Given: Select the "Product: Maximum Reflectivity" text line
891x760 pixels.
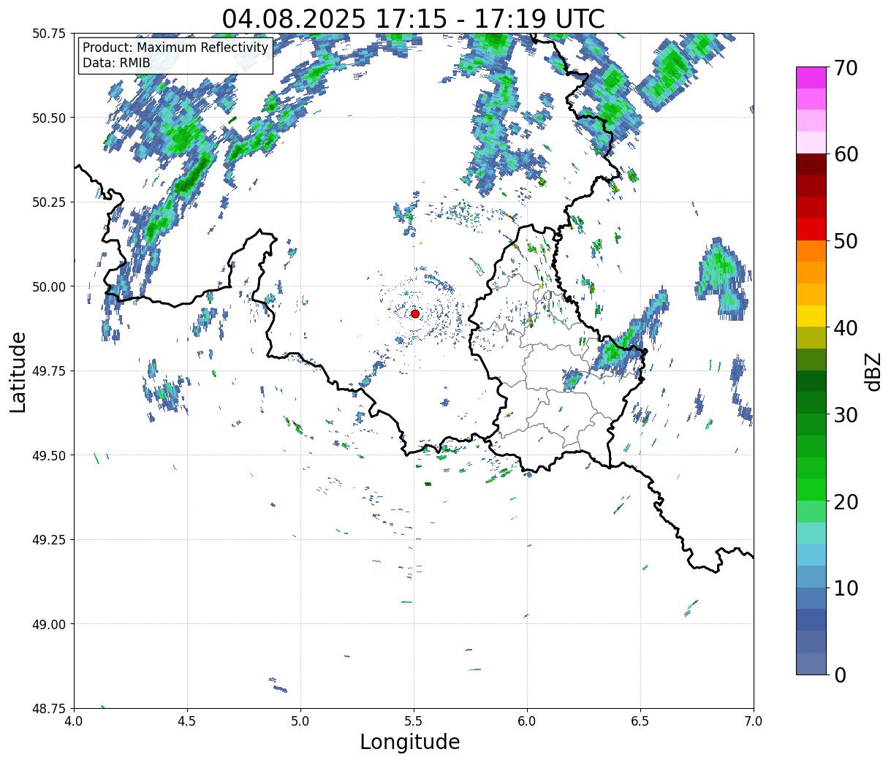Looking at the screenshot, I should 175,48.
